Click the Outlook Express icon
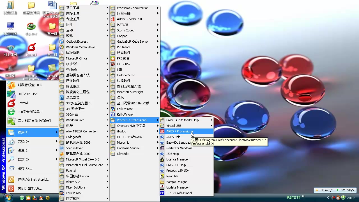The image size is (359, 202). 62,42
